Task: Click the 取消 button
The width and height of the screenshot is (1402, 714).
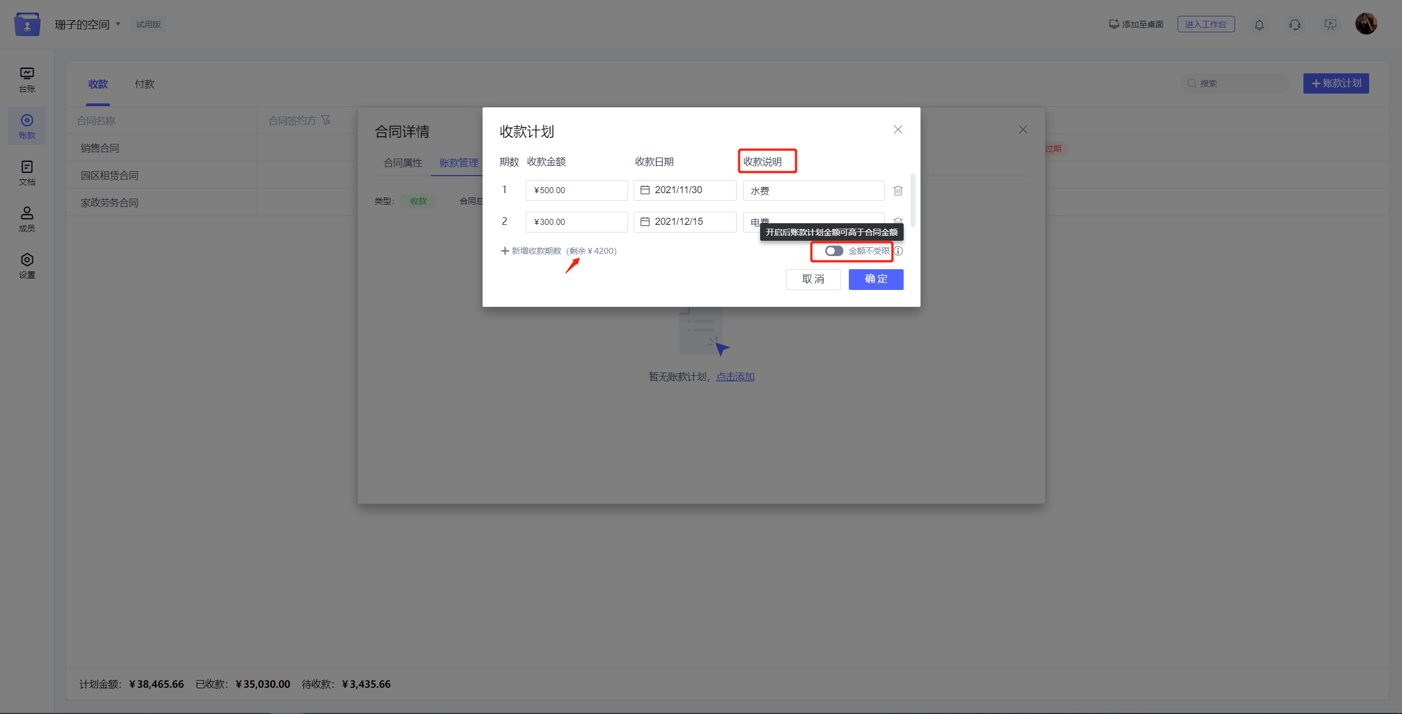Action: pos(813,279)
